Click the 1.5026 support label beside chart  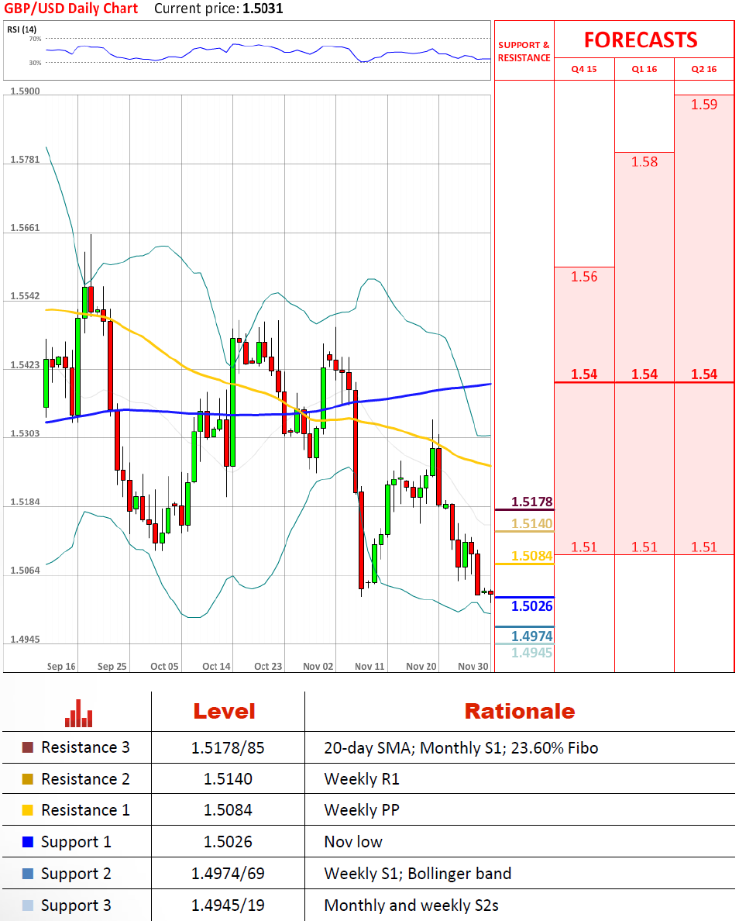532,606
